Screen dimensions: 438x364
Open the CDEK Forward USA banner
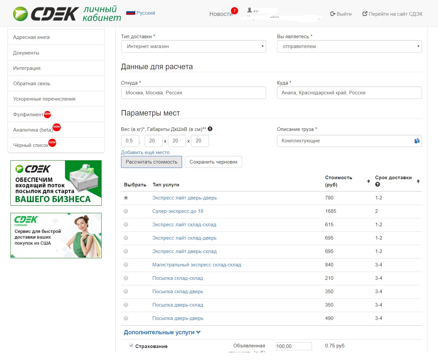tap(56, 235)
